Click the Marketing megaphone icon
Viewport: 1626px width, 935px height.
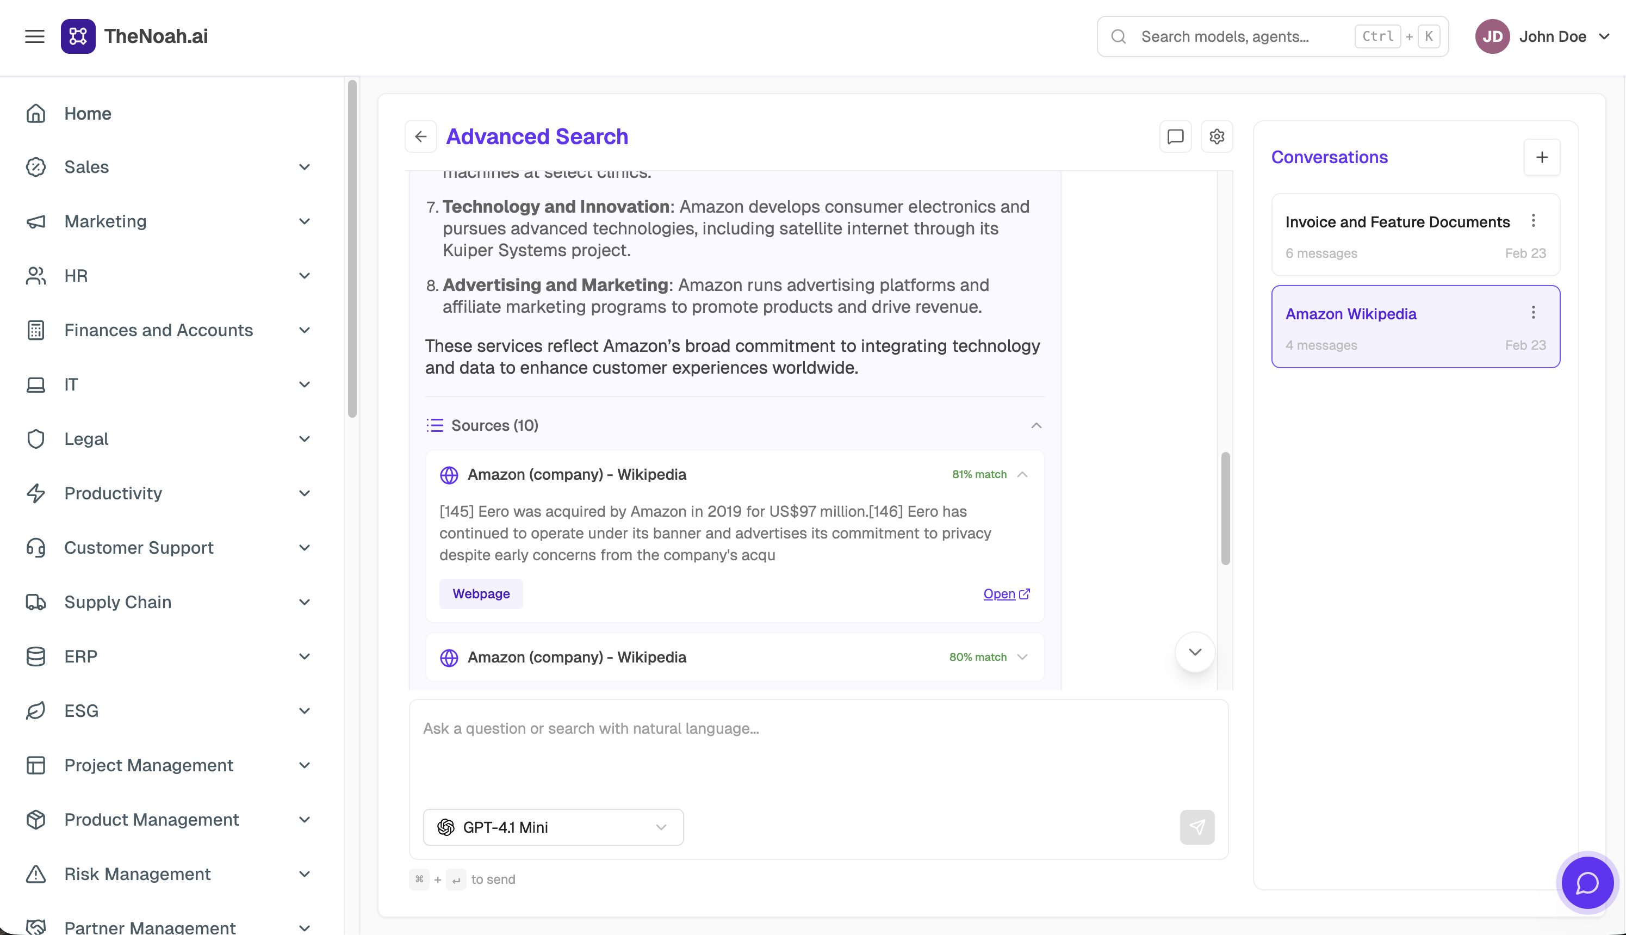pyautogui.click(x=36, y=221)
